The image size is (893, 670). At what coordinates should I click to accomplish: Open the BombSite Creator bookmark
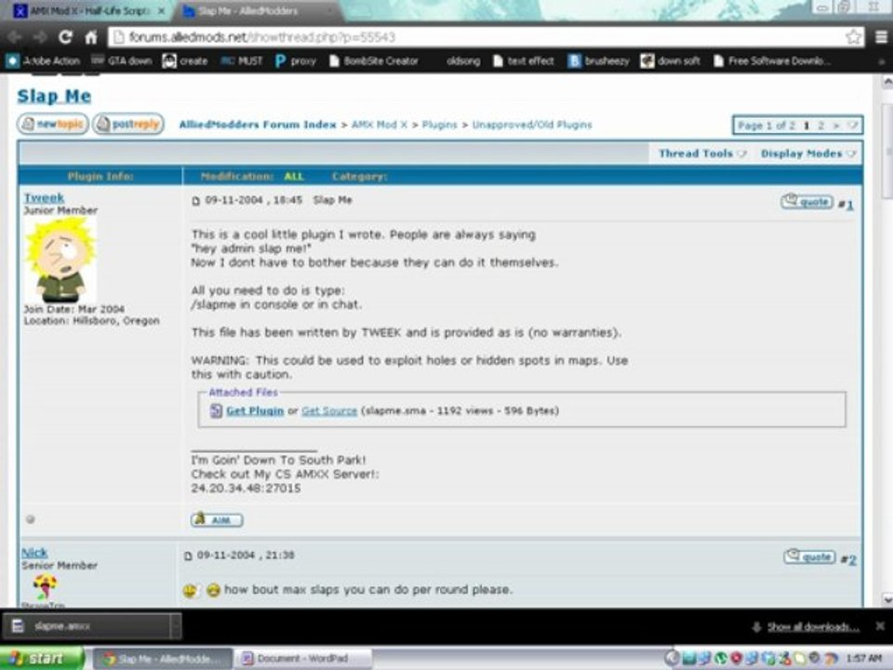374,61
